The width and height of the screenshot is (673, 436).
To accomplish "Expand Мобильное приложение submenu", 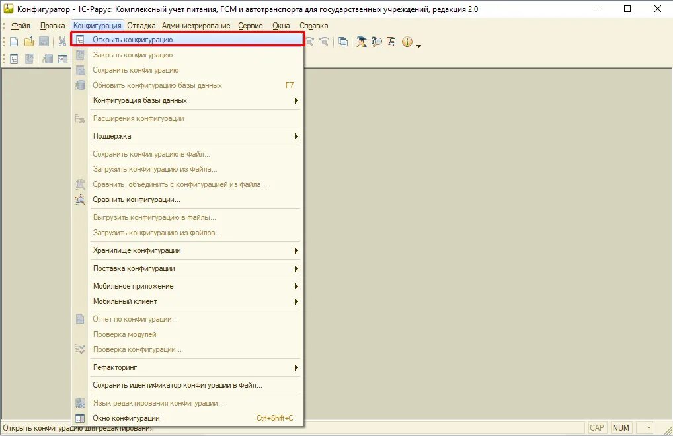I will 188,287.
